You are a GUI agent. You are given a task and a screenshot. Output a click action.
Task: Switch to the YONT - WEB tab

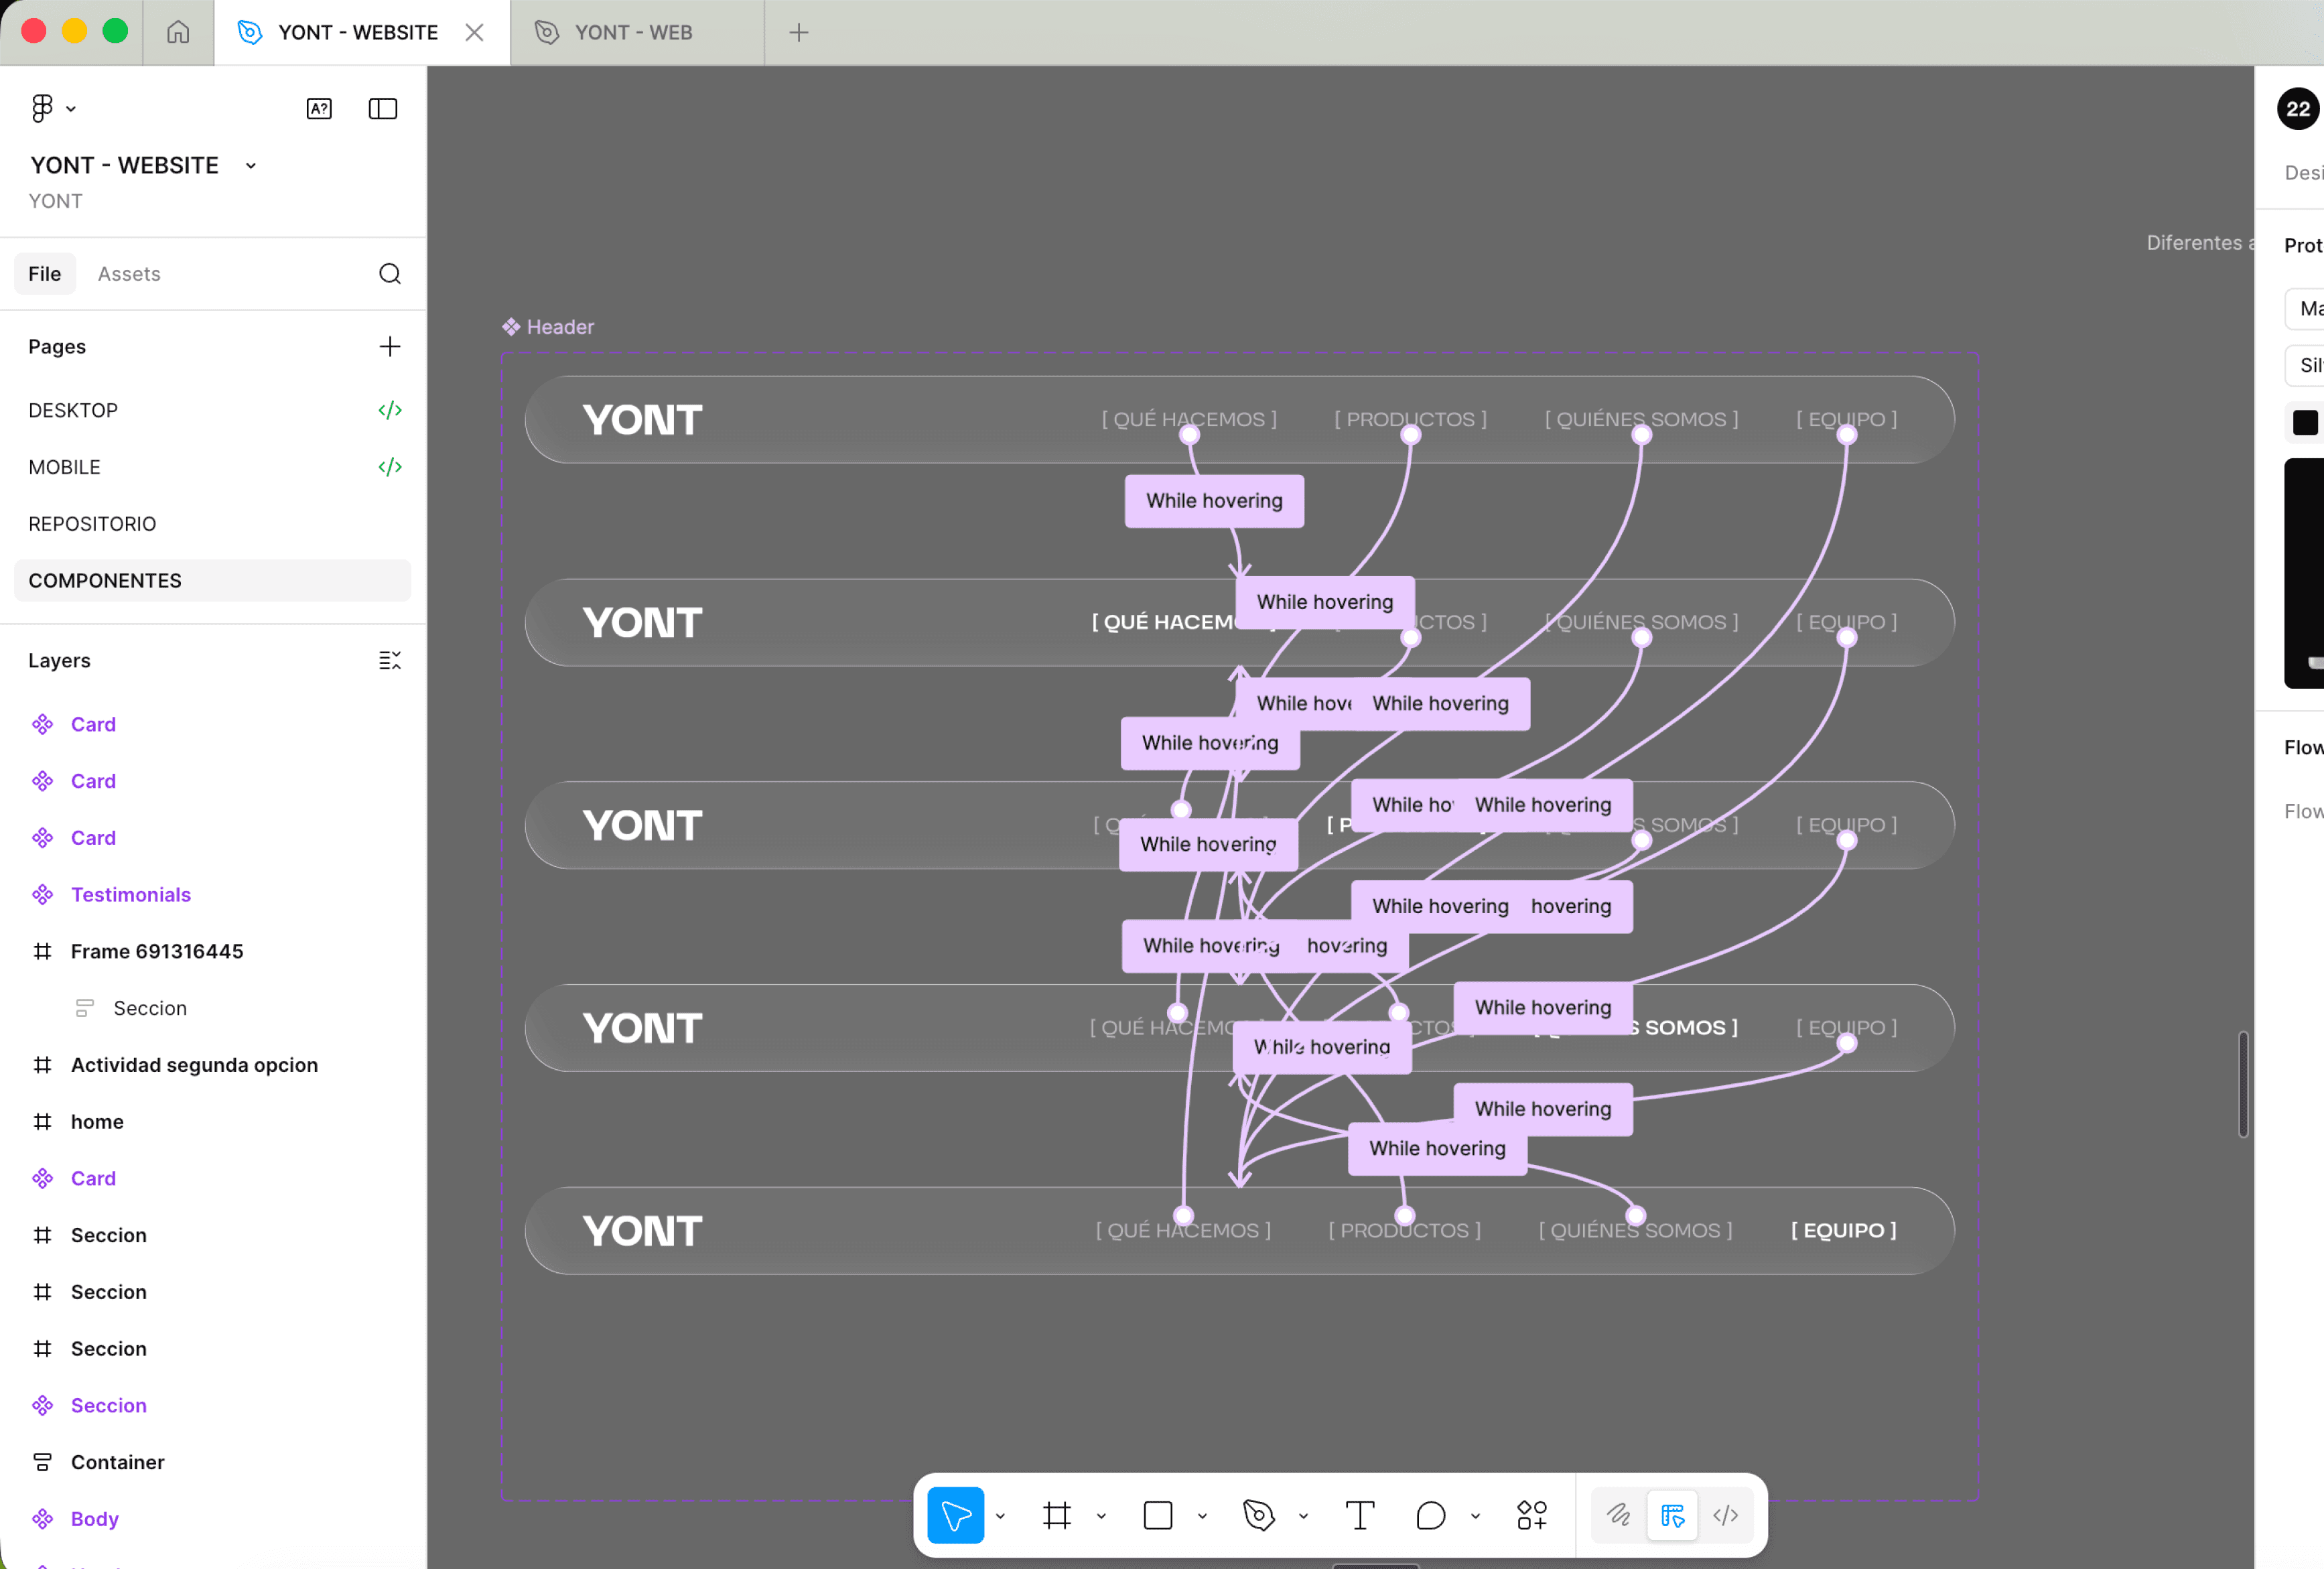point(633,32)
